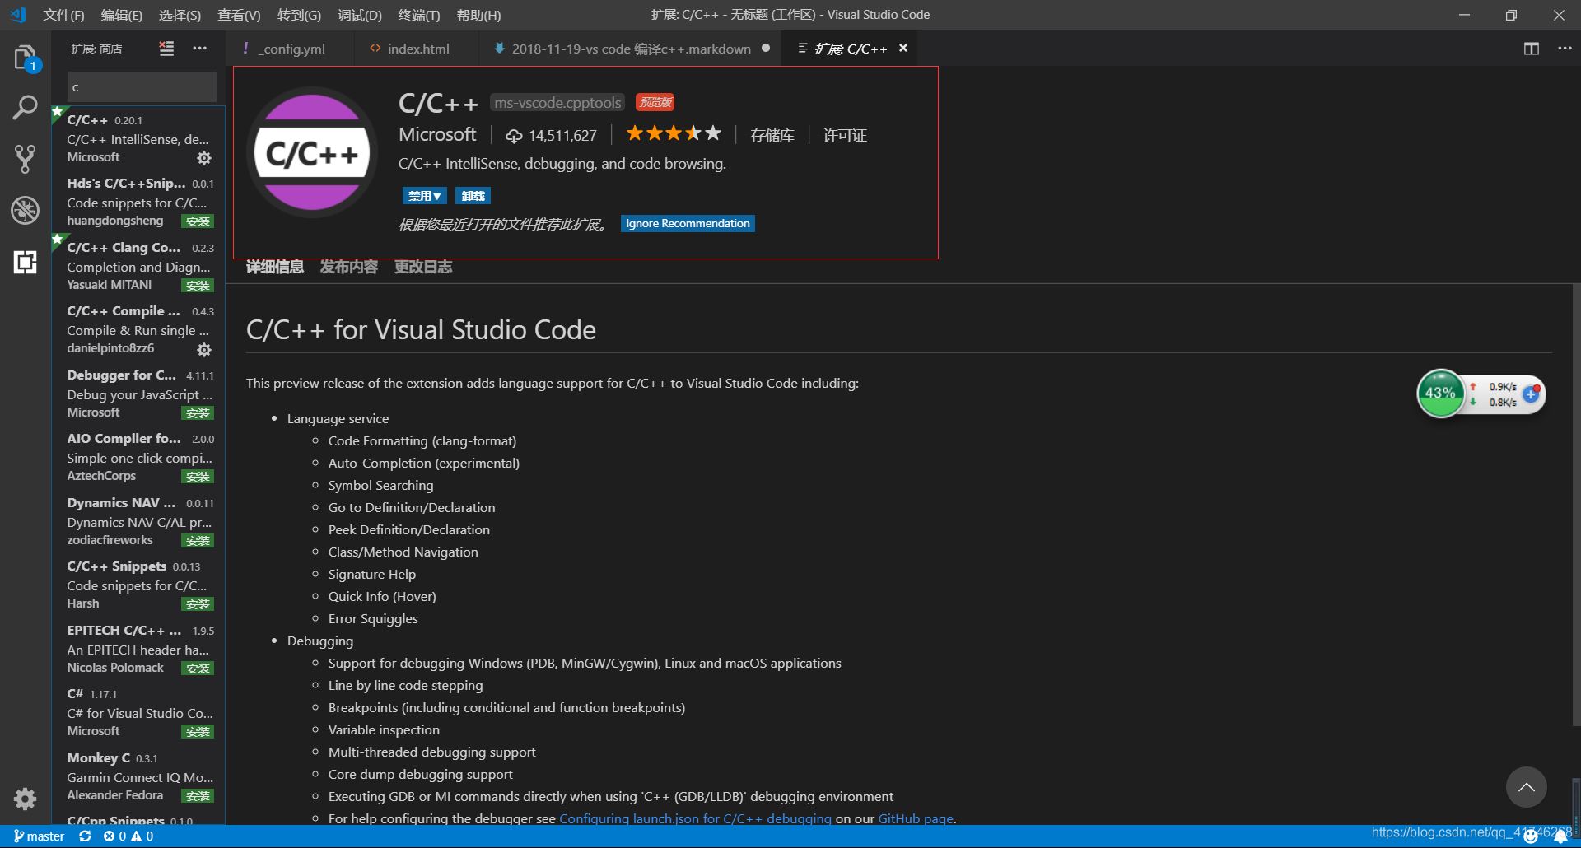
Task: Open the GitHub page link
Action: coord(916,818)
